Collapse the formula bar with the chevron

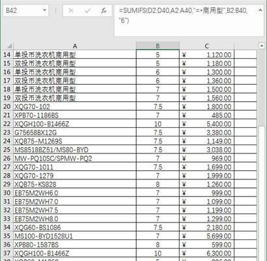pyautogui.click(x=260, y=10)
